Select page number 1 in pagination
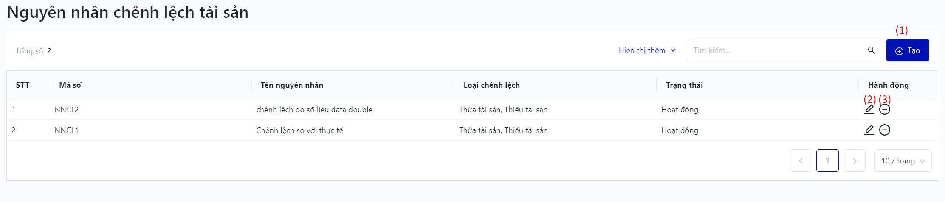This screenshot has height=202, width=945. pos(827,160)
